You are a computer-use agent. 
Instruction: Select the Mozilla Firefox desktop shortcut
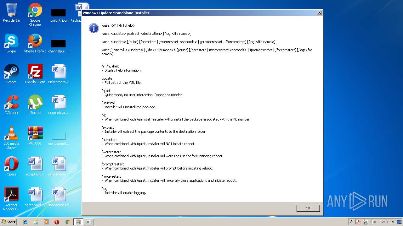(35, 43)
